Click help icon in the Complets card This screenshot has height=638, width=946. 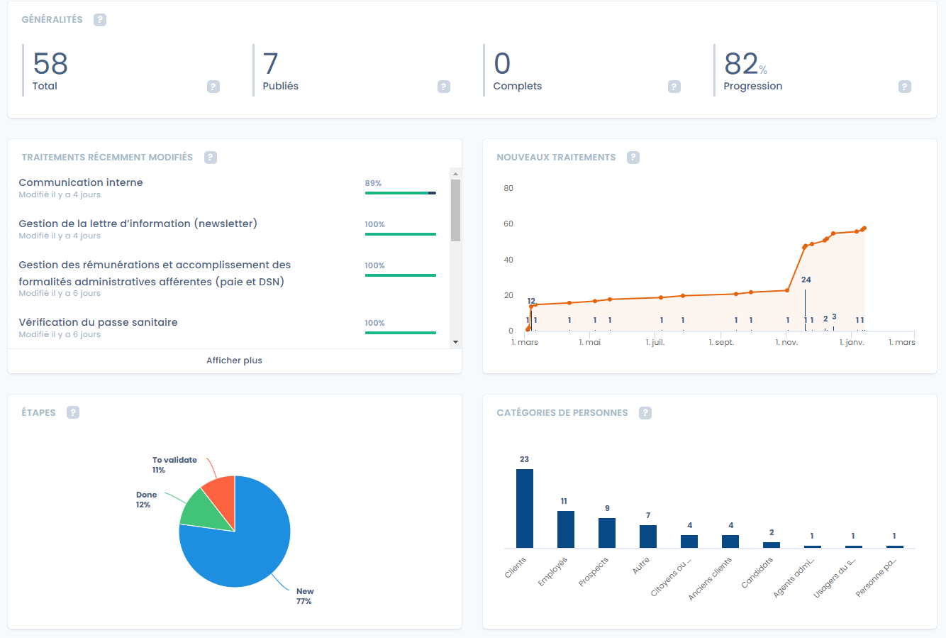(674, 87)
